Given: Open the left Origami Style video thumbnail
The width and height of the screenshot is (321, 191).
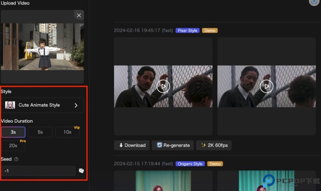Looking at the screenshot, I should (163, 181).
